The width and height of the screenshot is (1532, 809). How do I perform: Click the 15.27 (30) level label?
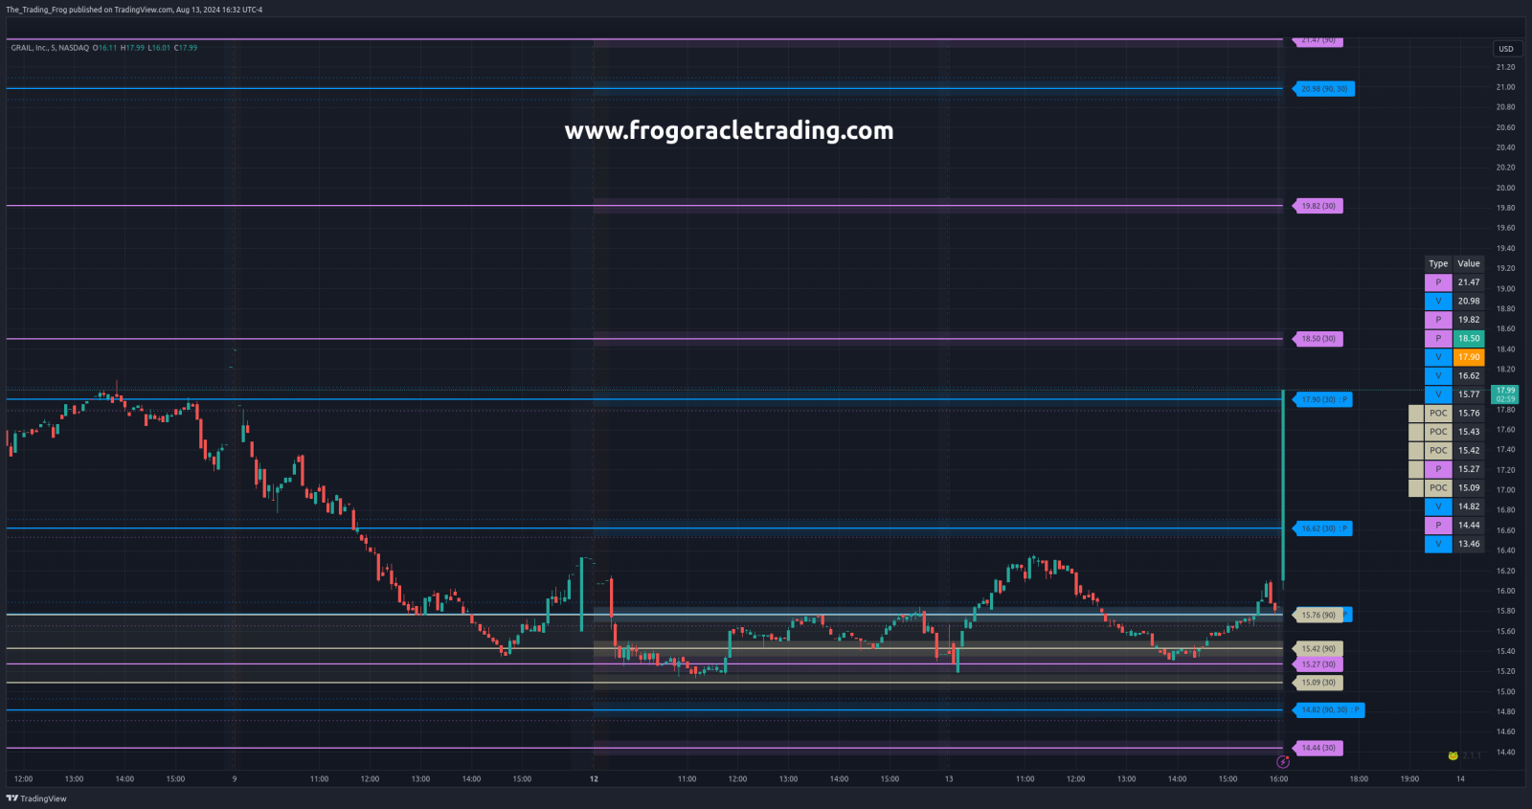click(x=1318, y=664)
